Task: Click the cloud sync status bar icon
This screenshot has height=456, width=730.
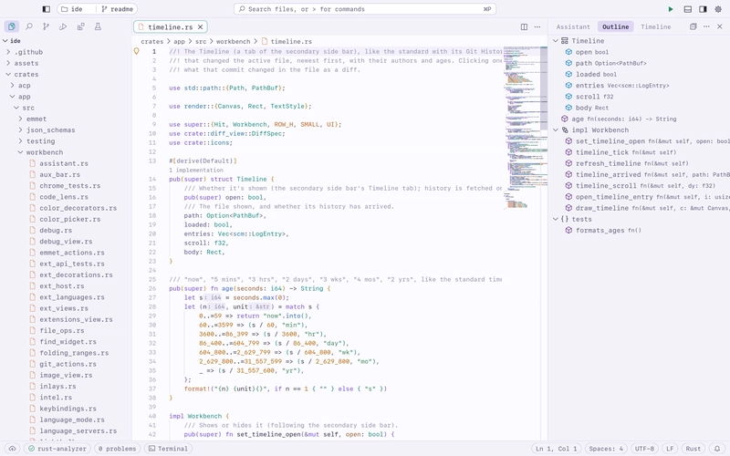Action: [13, 449]
